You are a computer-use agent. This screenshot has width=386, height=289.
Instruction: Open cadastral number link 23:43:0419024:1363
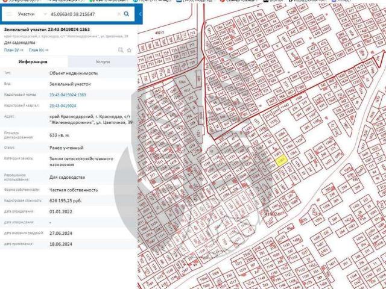coord(68,95)
